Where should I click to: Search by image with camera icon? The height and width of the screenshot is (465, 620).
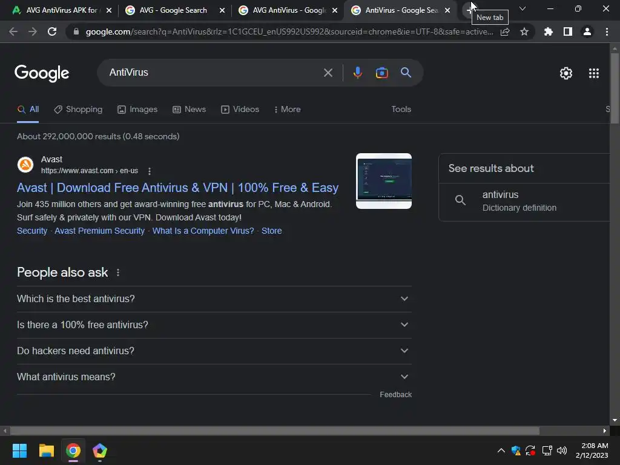pos(381,73)
